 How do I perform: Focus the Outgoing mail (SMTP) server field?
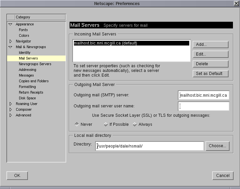click(x=204, y=95)
